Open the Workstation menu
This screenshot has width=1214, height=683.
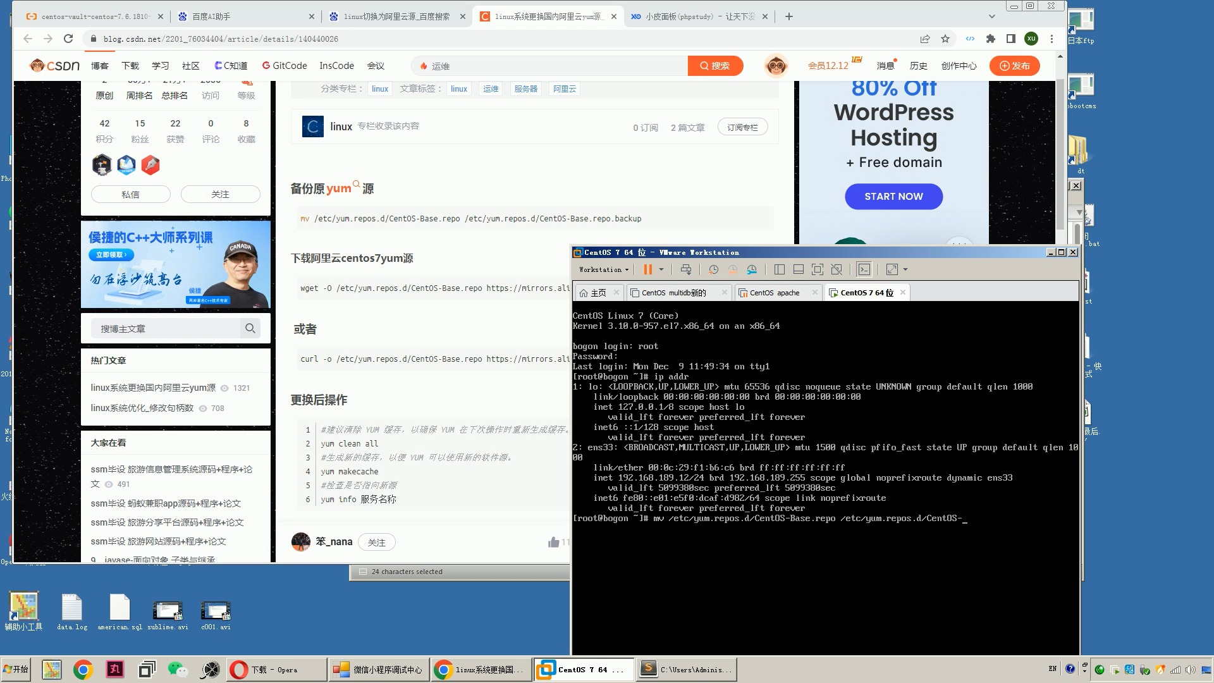pyautogui.click(x=603, y=269)
